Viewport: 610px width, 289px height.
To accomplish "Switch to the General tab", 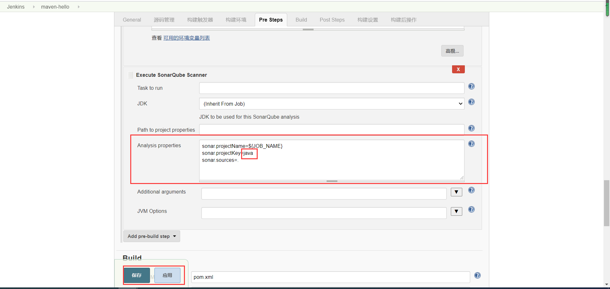I will point(132,20).
